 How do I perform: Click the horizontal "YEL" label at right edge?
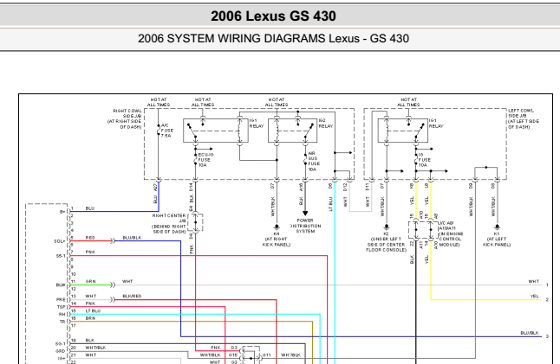tap(535, 296)
